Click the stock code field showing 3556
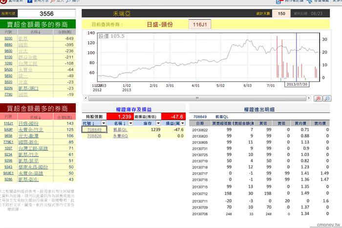The width and height of the screenshot is (342, 228). coord(47,14)
